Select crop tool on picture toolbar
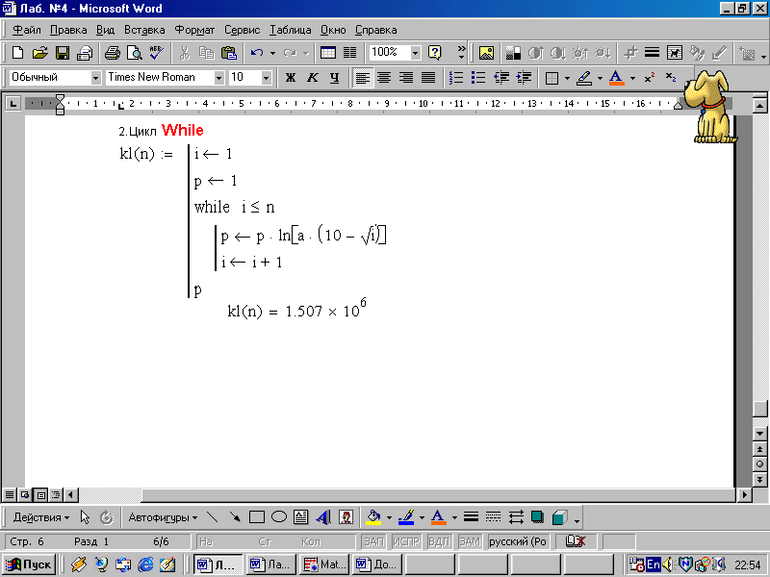The width and height of the screenshot is (770, 577). point(630,53)
